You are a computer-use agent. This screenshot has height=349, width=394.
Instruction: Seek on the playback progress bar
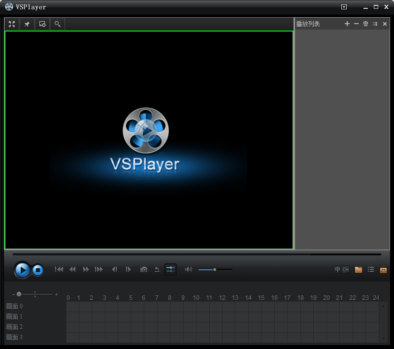click(197, 254)
